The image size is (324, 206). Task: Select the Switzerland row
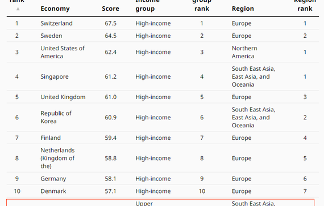(163, 23)
